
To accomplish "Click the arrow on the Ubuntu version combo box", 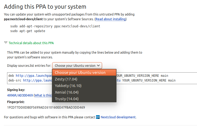I will coord(98,65).
